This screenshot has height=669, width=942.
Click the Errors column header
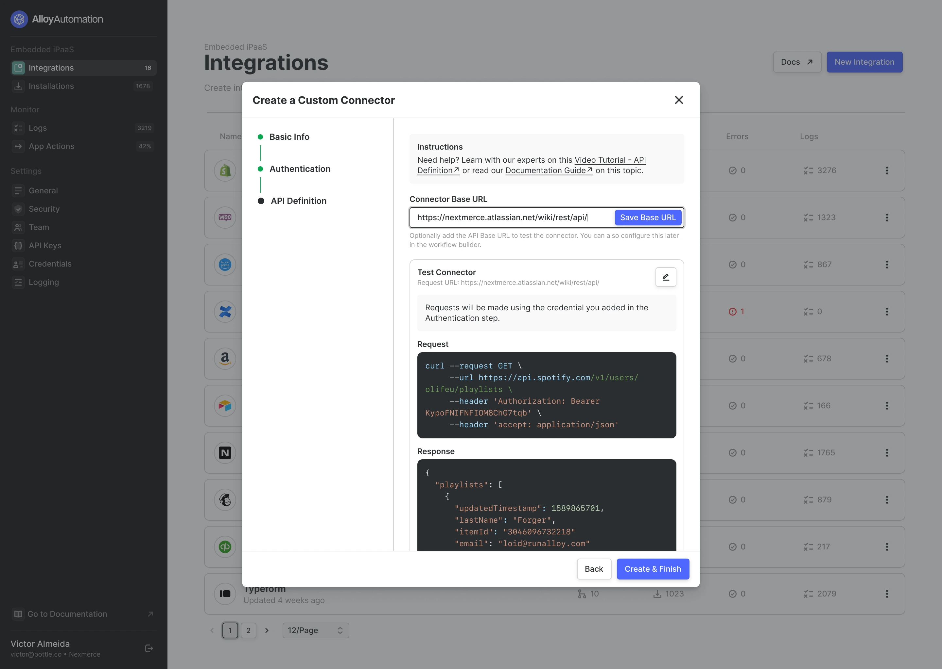pyautogui.click(x=737, y=136)
